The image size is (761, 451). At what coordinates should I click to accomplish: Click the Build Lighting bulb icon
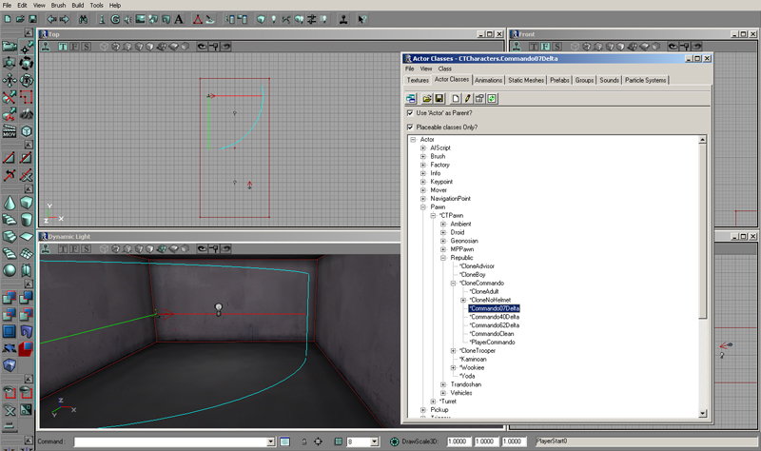pos(274,19)
